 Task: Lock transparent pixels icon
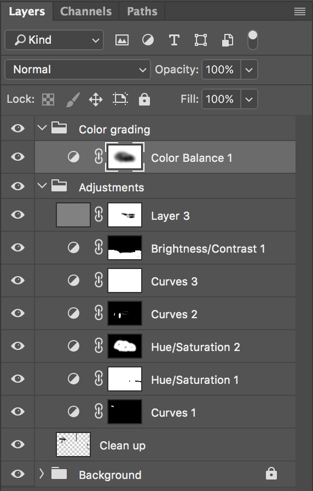click(48, 100)
